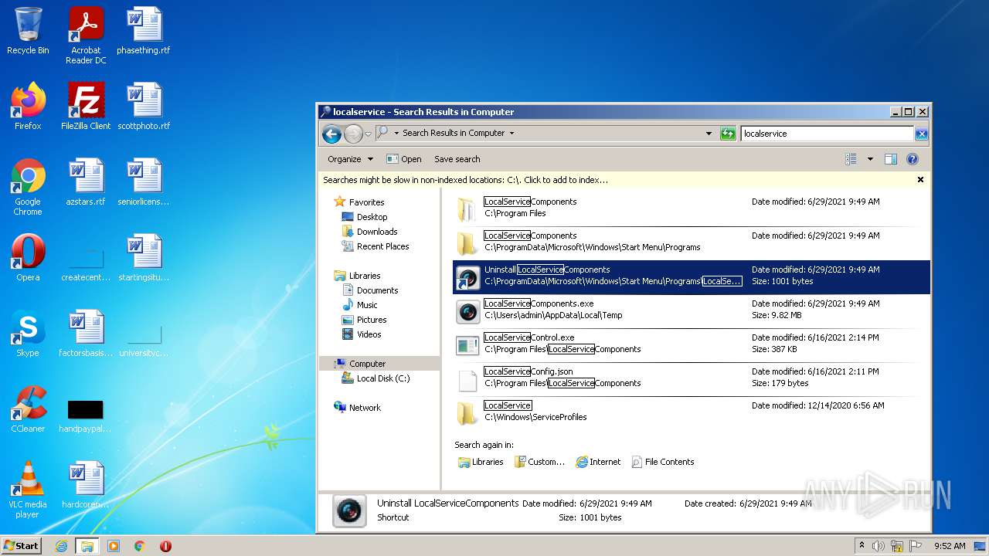Open Windows Media Player in taskbar
The width and height of the screenshot is (989, 556).
(x=114, y=546)
